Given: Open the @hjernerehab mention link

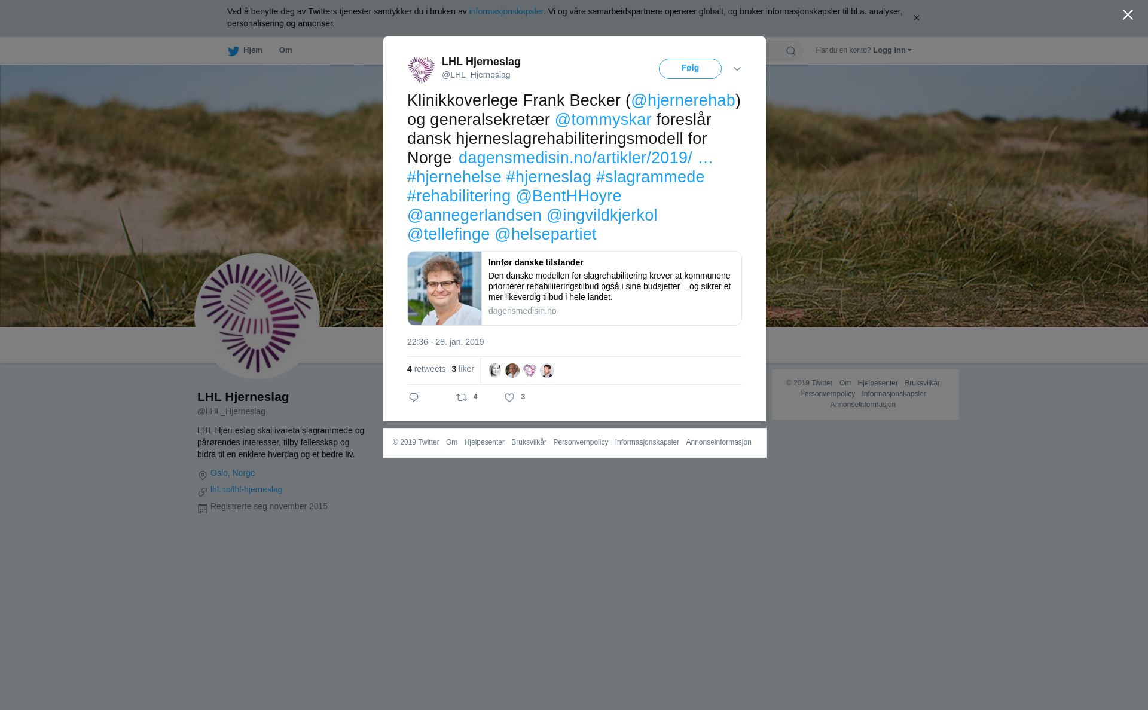Looking at the screenshot, I should 683,100.
